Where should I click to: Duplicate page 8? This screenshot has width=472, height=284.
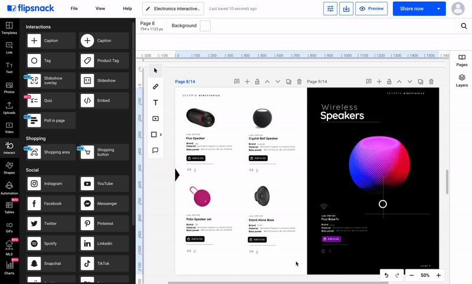(289, 81)
